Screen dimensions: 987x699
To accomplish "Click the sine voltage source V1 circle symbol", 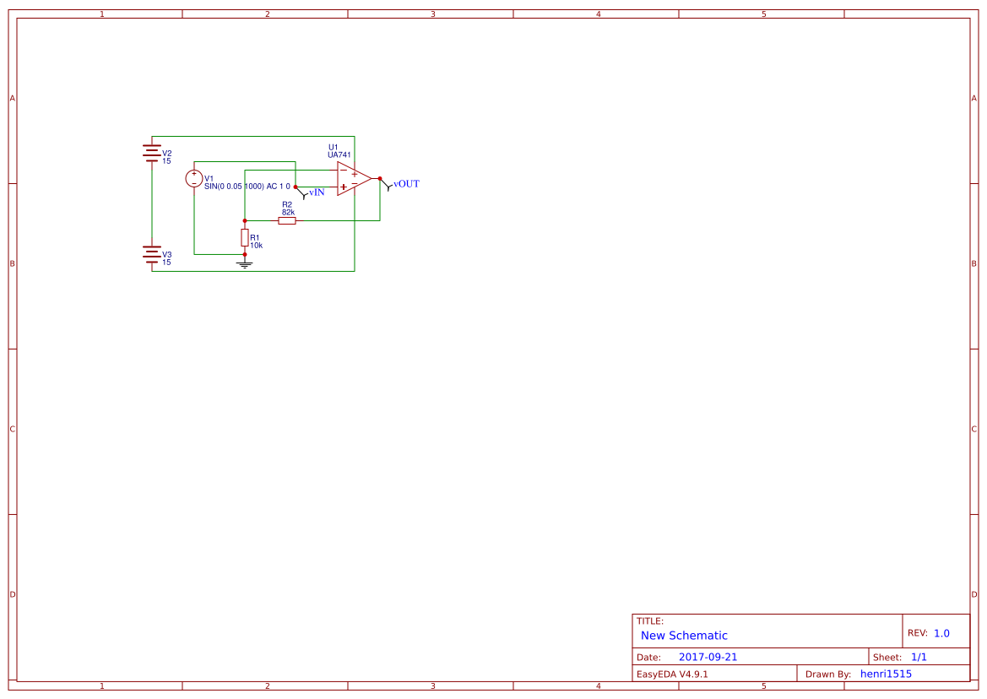I will click(193, 178).
